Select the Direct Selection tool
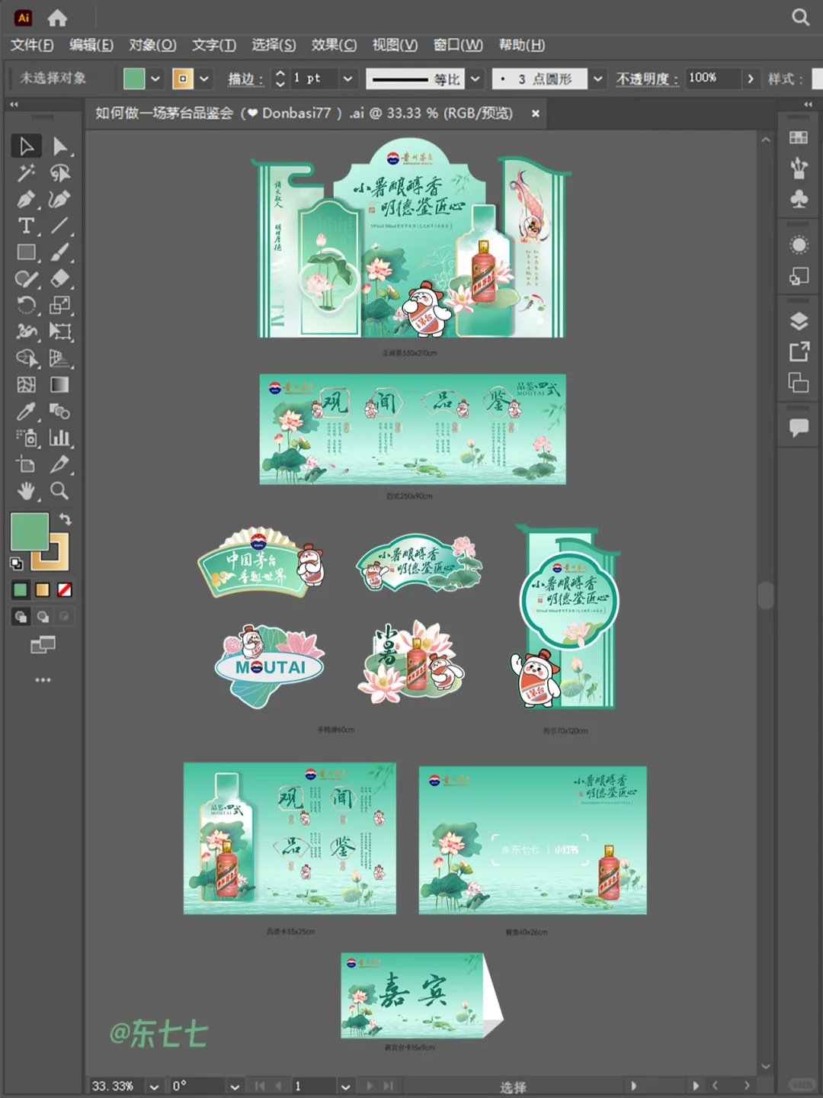Image resolution: width=823 pixels, height=1098 pixels. click(59, 146)
